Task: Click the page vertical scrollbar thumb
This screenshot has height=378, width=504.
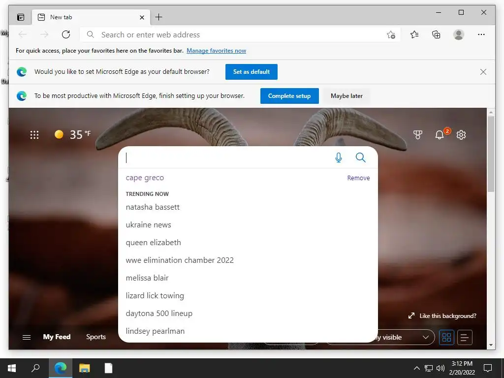Action: pos(491,154)
